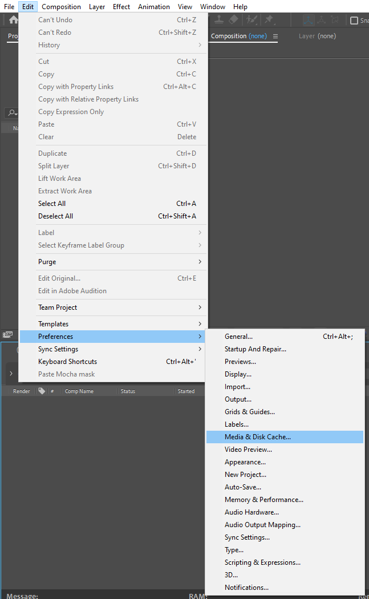Screen dimensions: 369x599
Task: Click the Home icon in the toolbar
Action: pyautogui.click(x=13, y=21)
